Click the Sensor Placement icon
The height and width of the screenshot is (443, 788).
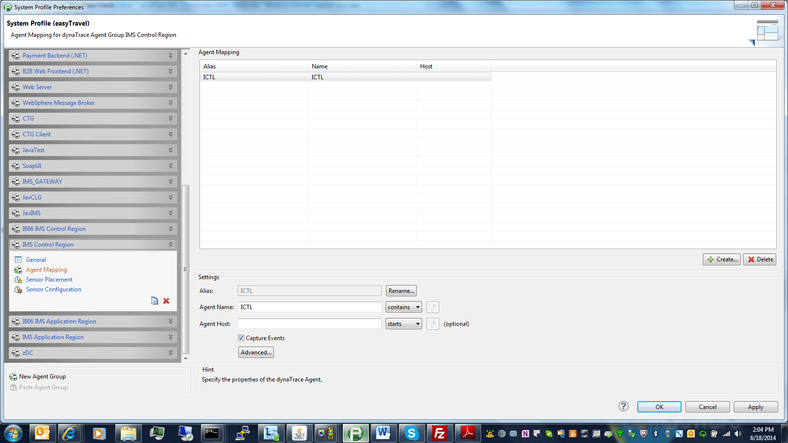18,280
